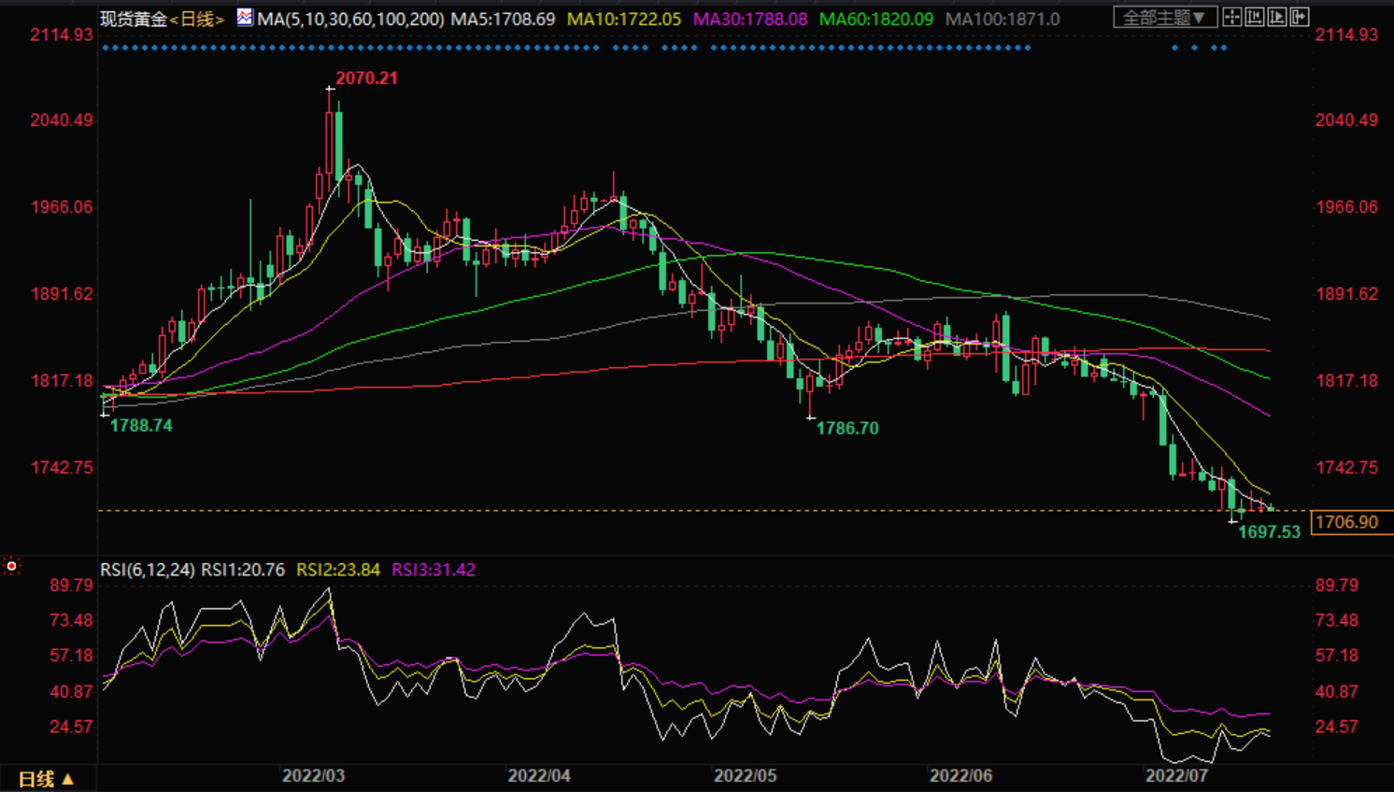This screenshot has width=1394, height=792.
Task: Click the 2022/03 date on time axis
Action: [x=313, y=776]
